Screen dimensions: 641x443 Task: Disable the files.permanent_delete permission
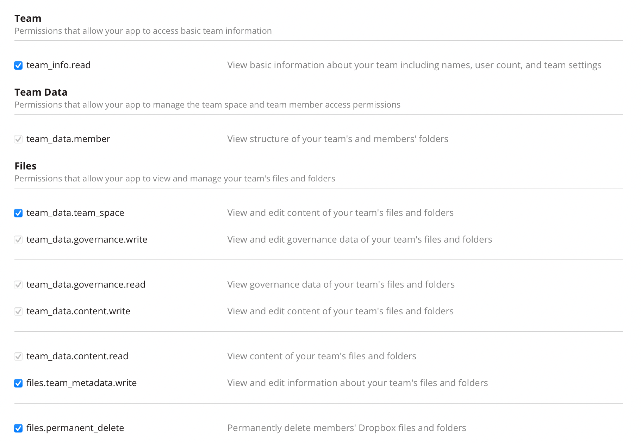click(x=18, y=428)
